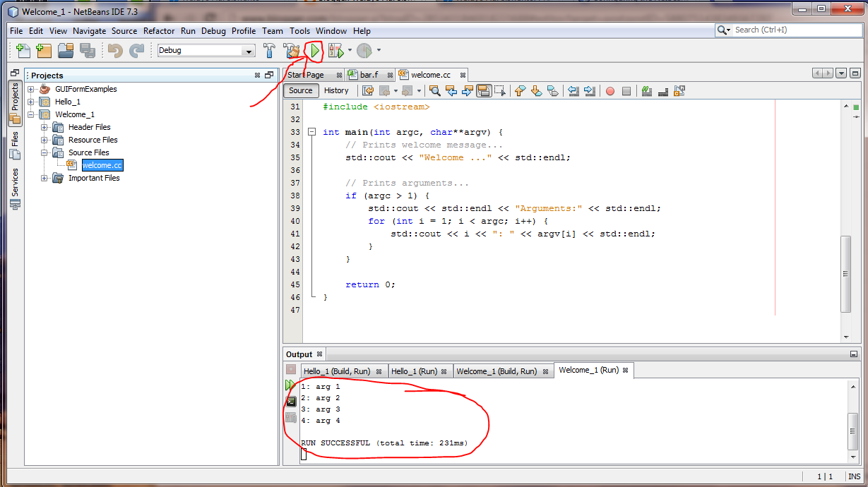This screenshot has width=868, height=487.
Task: Open the Debug configuration combo box
Action: [x=206, y=51]
